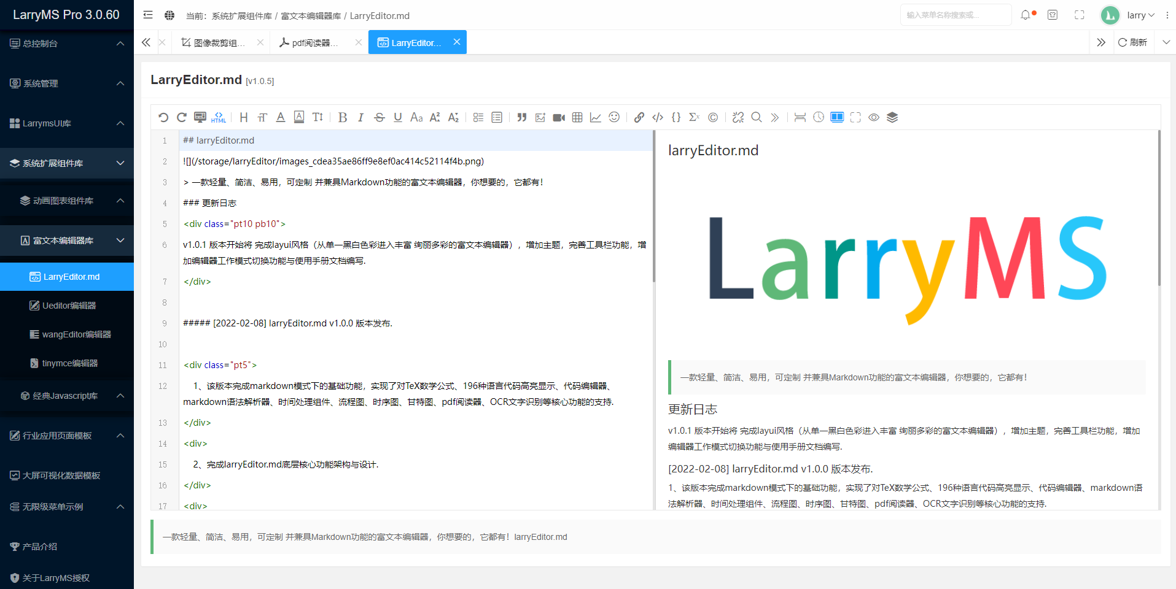Viewport: 1176px width, 589px height.
Task: Toggle split-screen preview mode
Action: click(837, 117)
